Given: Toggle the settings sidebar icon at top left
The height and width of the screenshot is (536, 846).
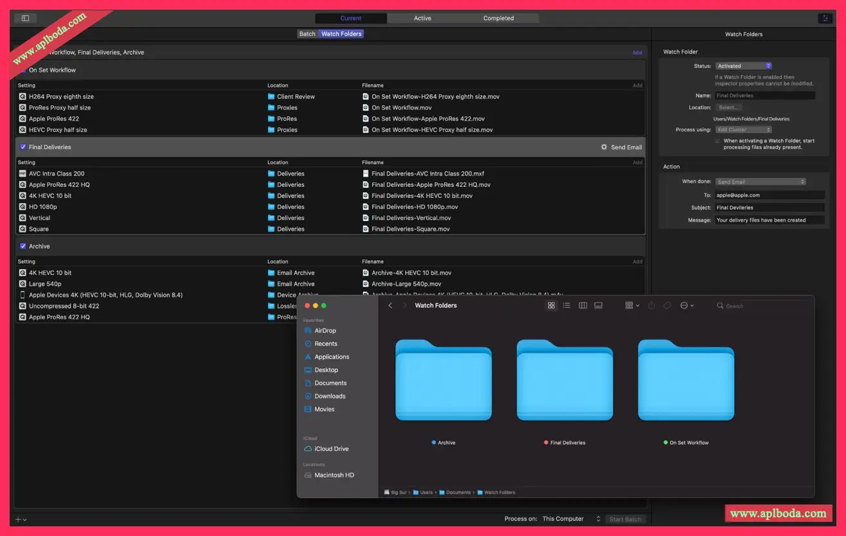Looking at the screenshot, I should [x=25, y=19].
